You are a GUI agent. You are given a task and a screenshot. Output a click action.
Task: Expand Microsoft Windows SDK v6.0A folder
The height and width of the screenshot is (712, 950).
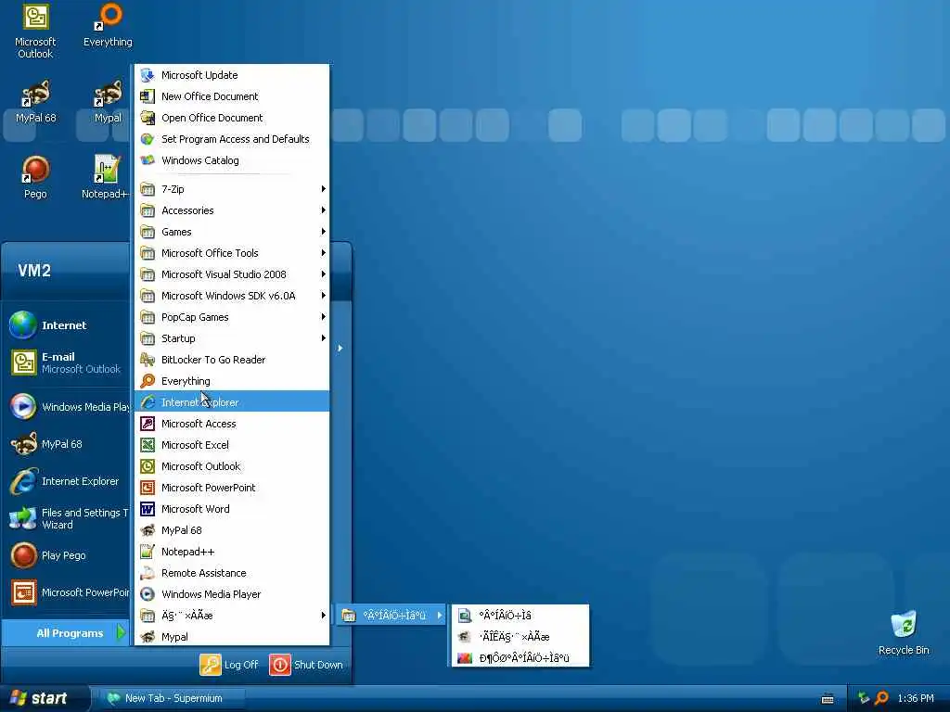coord(232,296)
